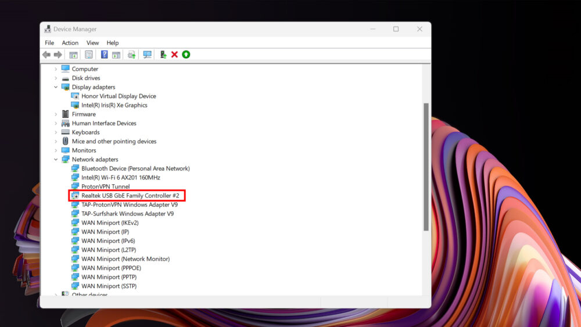The width and height of the screenshot is (581, 327).
Task: Select Intel(R) Wi-Fi 6 AX201 160MHz adapter
Action: [x=120, y=178]
